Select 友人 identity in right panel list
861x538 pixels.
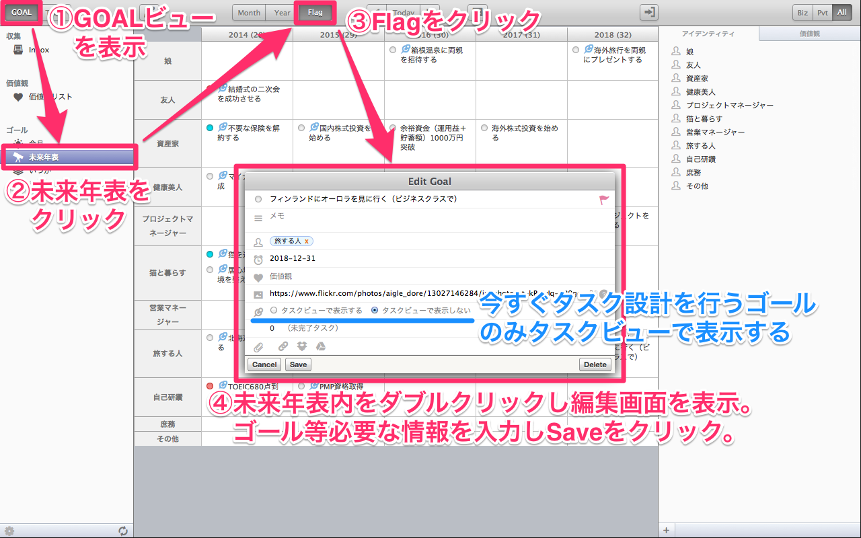click(x=694, y=65)
